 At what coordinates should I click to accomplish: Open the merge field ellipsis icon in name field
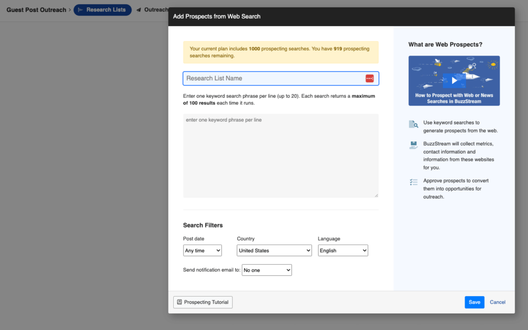369,78
